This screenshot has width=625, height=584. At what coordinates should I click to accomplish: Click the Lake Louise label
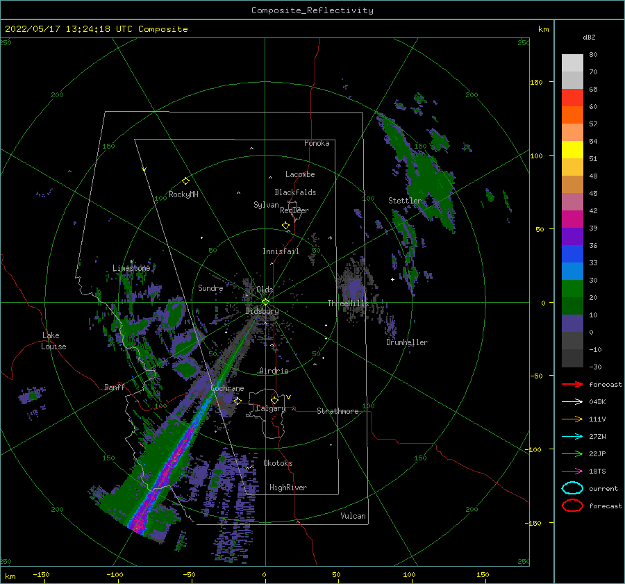click(53, 341)
